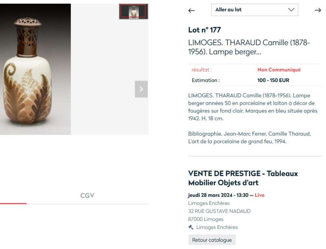
Task: Go to previous lot with left arrow
Action: click(x=192, y=11)
